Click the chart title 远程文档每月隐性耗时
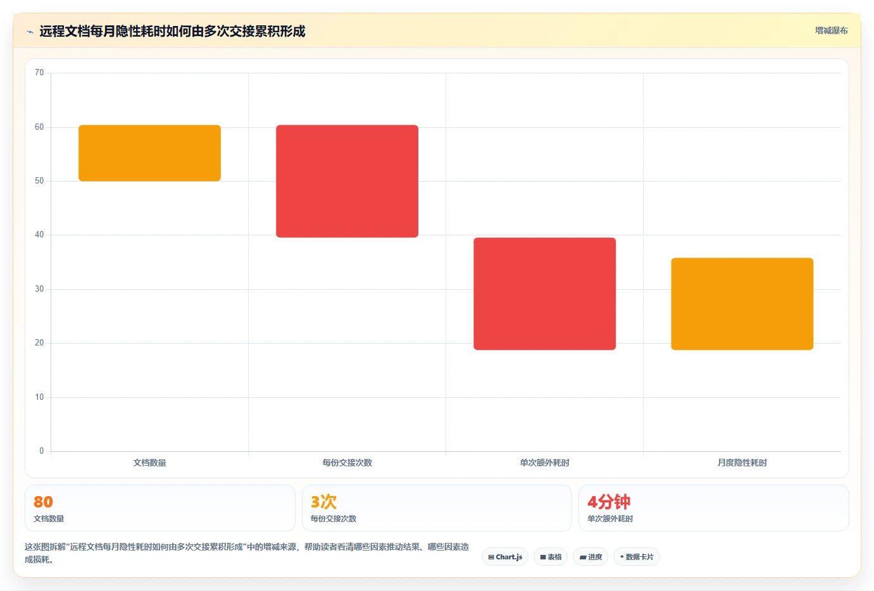The image size is (874, 591). point(172,31)
